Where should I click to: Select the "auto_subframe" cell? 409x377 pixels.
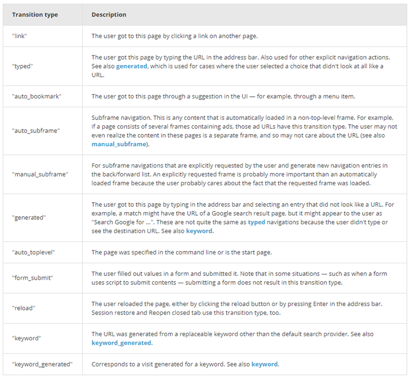click(x=43, y=131)
